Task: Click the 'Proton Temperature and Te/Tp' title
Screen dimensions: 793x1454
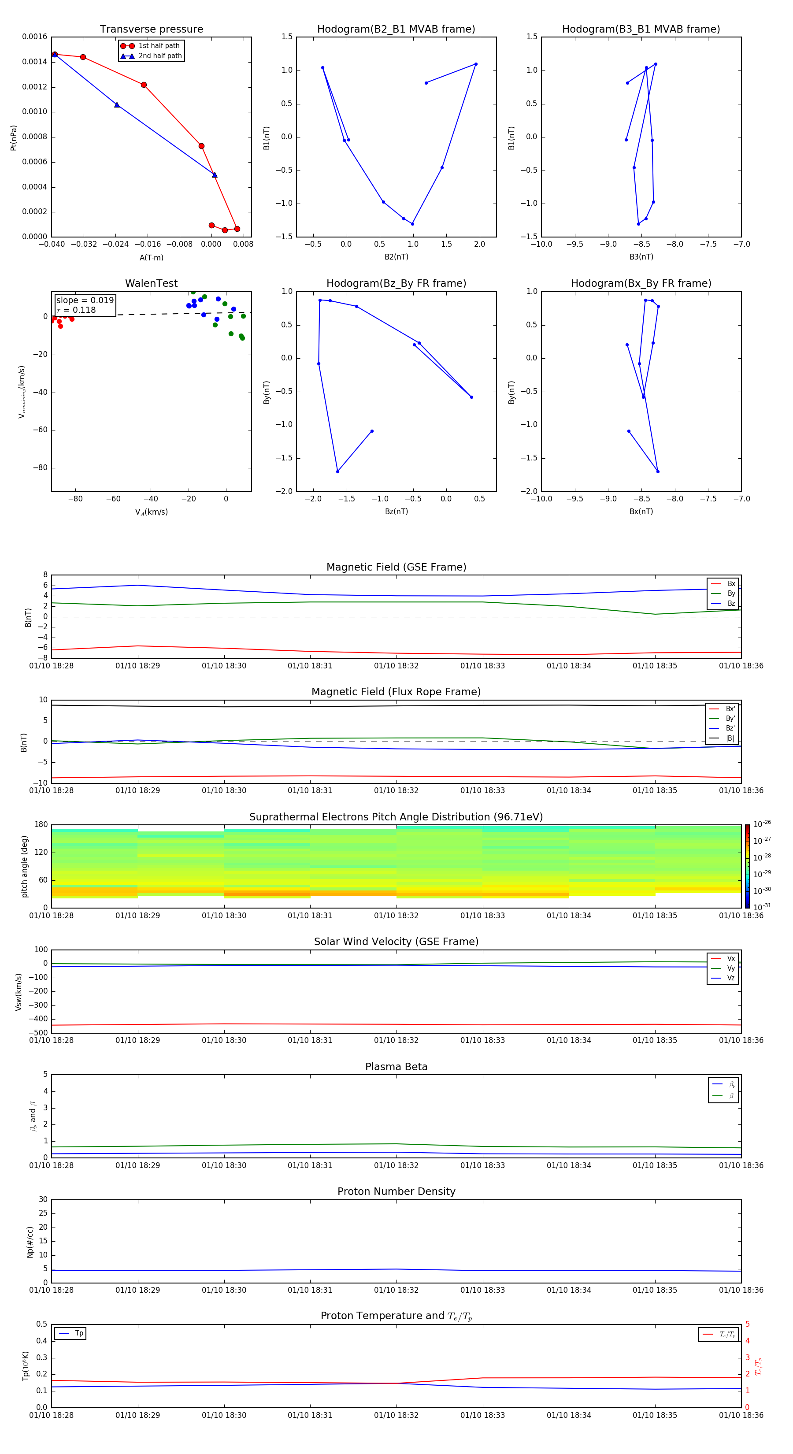Action: 396,1316
